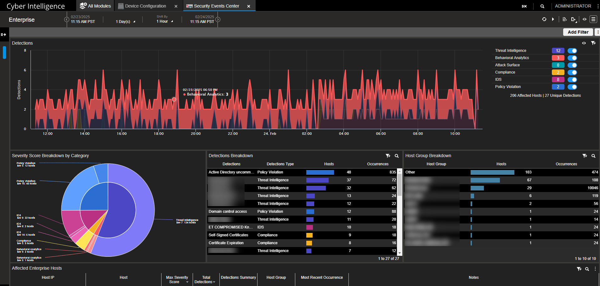The image size is (600, 286).
Task: Open the All Modules tab
Action: pos(95,6)
